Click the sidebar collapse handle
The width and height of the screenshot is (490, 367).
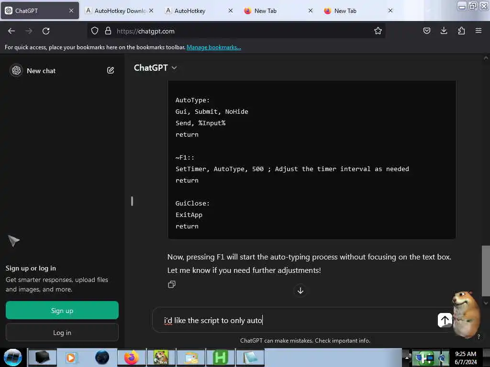pyautogui.click(x=132, y=201)
